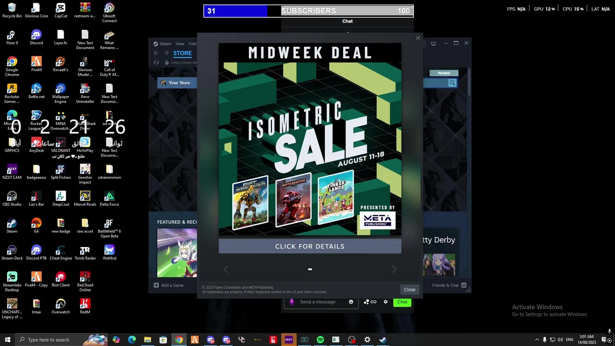Open Steam desktop shortcut

[12, 226]
